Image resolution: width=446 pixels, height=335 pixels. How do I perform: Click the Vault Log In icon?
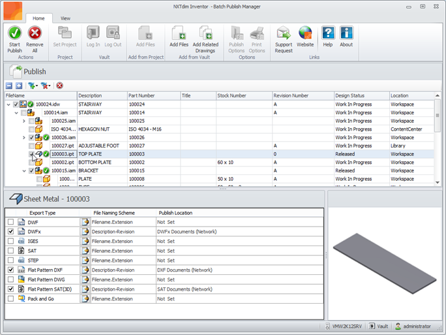coord(93,33)
